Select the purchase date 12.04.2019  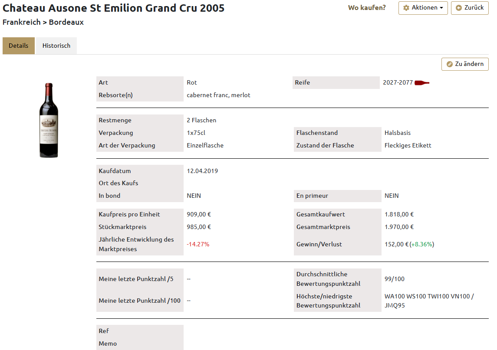[202, 171]
